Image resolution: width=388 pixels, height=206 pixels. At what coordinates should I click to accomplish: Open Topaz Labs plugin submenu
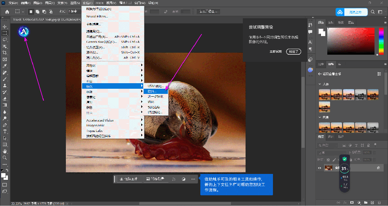[113, 131]
